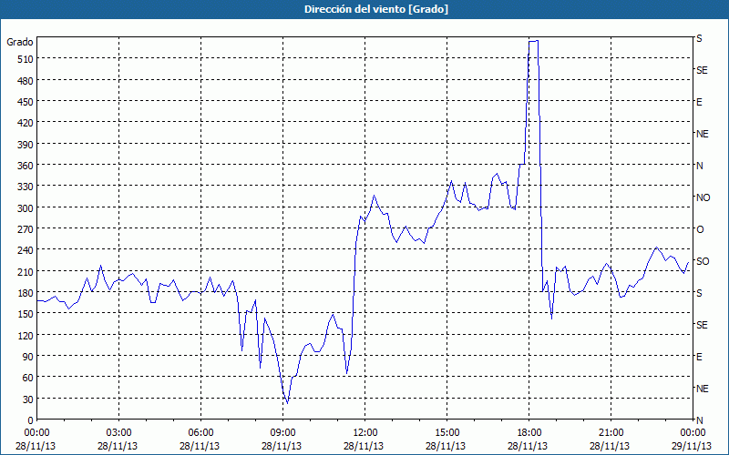Select the 'Grado' unit label on the left axis
This screenshot has height=455, width=729.
coord(20,42)
